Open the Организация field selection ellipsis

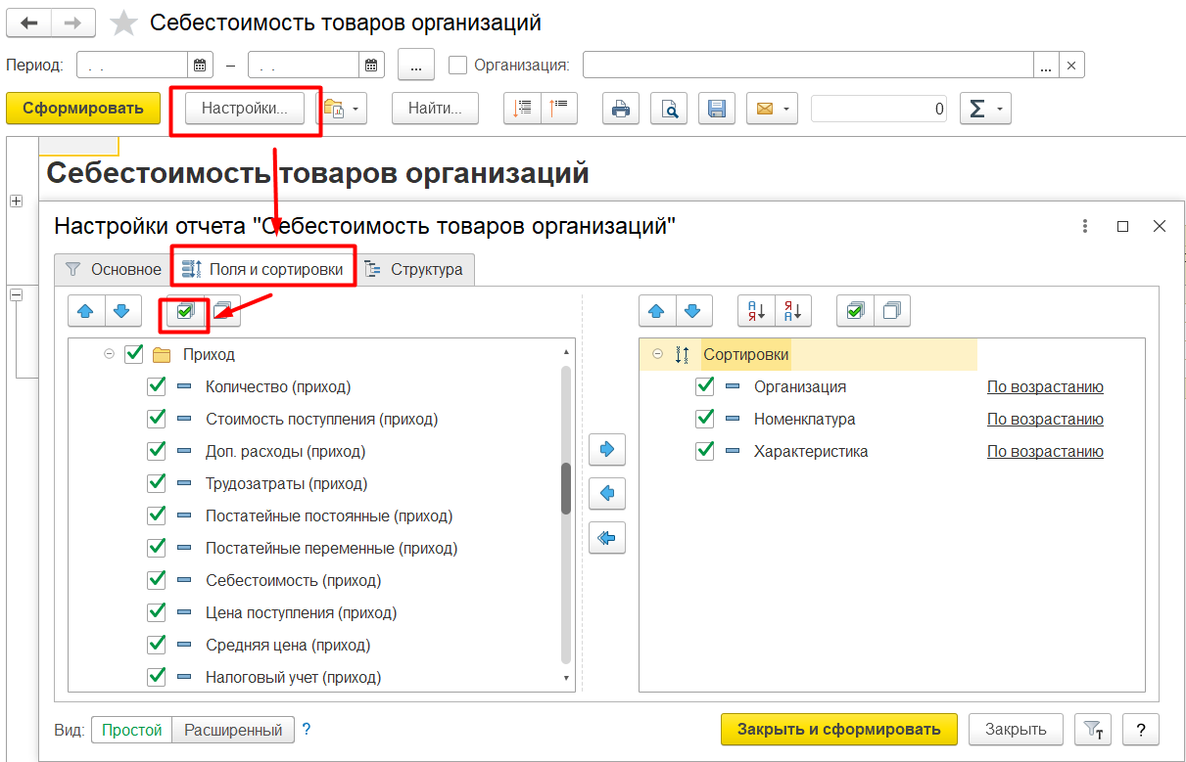[1046, 66]
